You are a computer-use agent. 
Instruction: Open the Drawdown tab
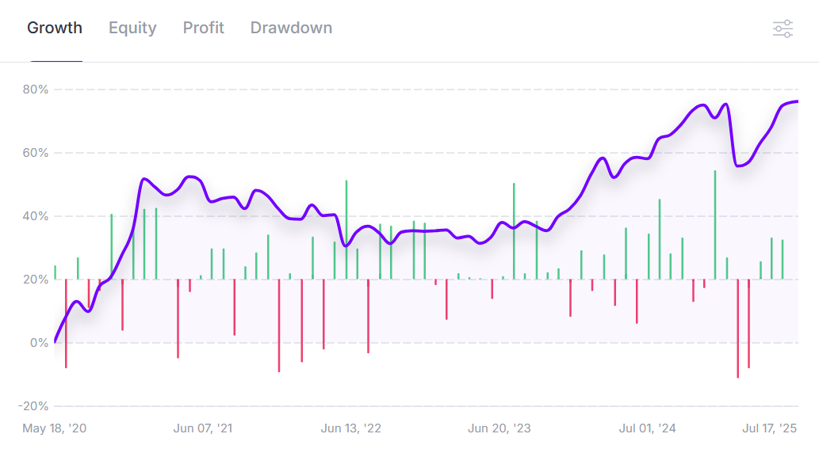tap(291, 29)
